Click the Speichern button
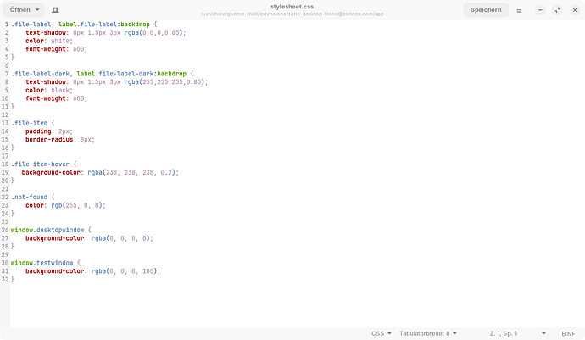This screenshot has width=585, height=340. click(x=486, y=9)
